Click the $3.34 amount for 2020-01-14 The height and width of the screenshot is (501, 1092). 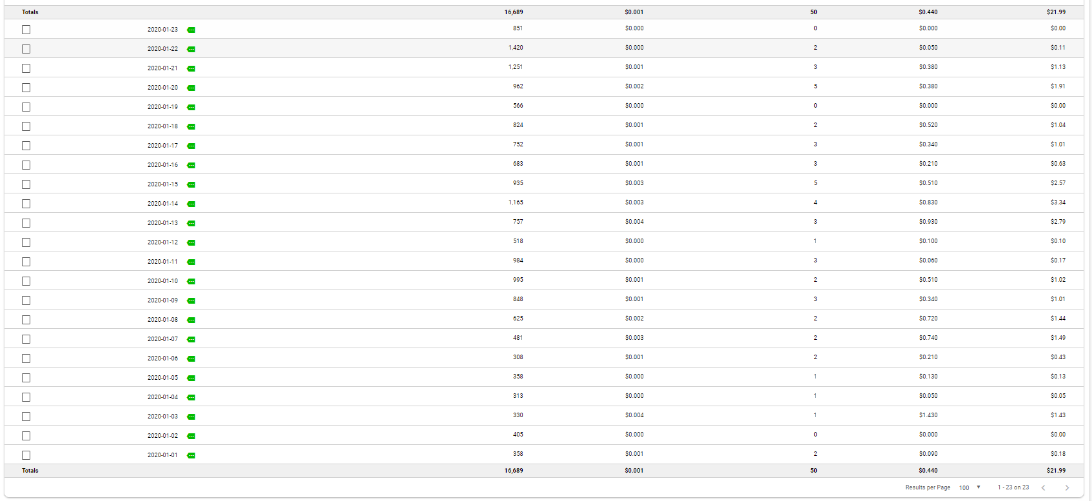coord(1058,202)
